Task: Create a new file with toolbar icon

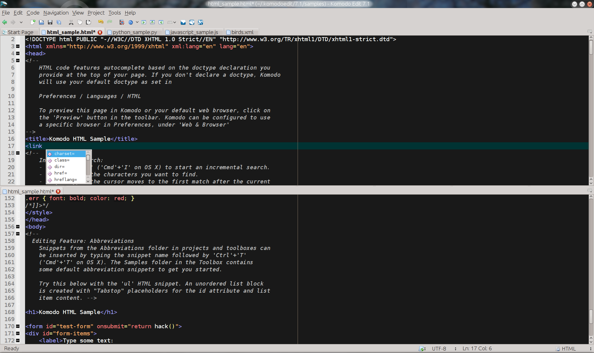Action: coord(32,22)
